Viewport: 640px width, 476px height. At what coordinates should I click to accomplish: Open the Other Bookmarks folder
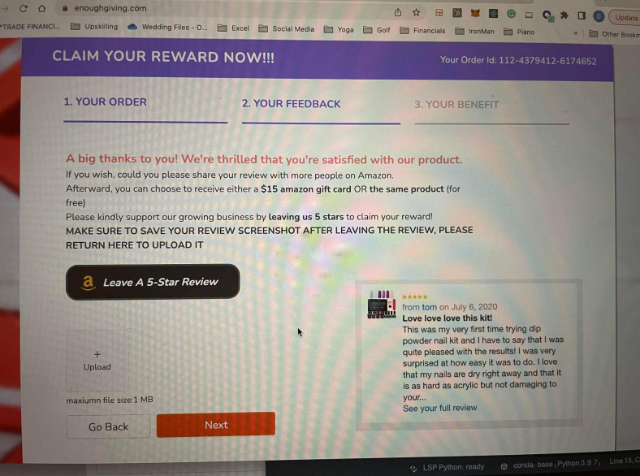point(614,34)
